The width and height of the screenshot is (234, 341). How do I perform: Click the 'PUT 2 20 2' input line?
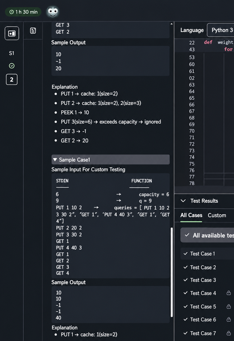tap(69, 228)
